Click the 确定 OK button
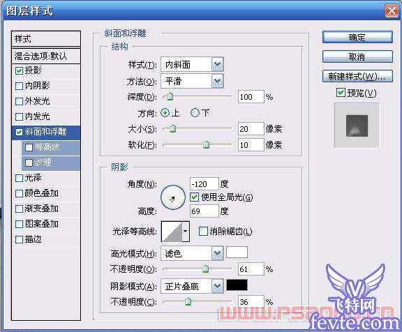The image size is (402, 332). point(357,38)
